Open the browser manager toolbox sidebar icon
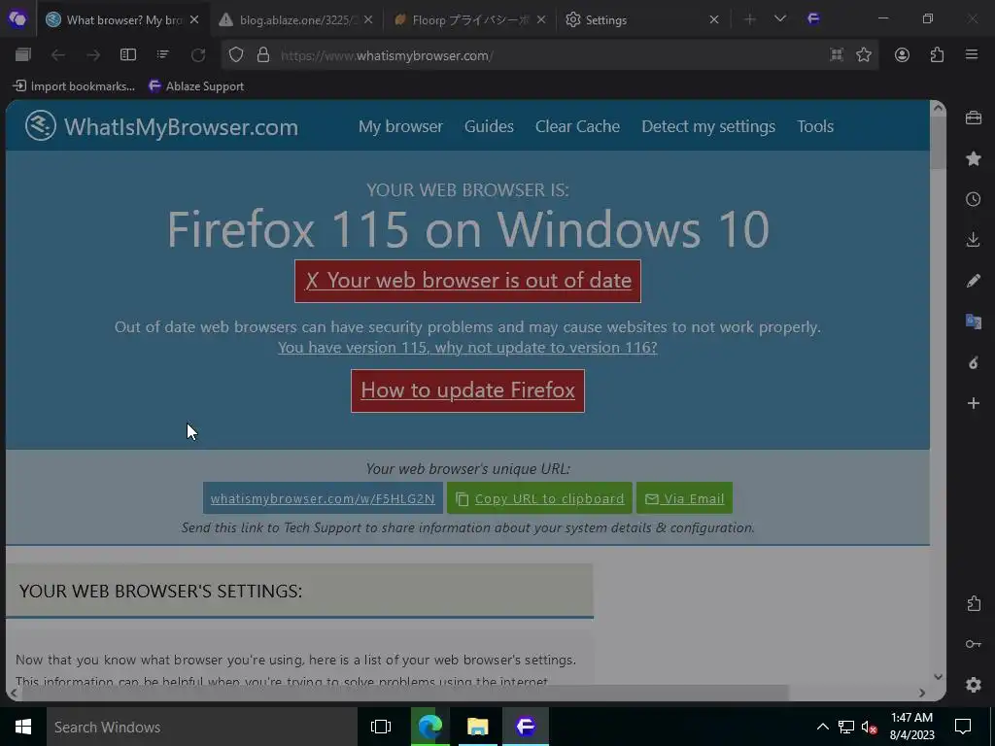The width and height of the screenshot is (995, 746). [974, 118]
